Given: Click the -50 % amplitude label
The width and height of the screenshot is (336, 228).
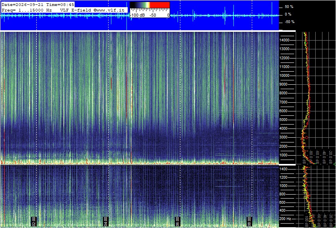Looking at the screenshot, I should (289, 22).
